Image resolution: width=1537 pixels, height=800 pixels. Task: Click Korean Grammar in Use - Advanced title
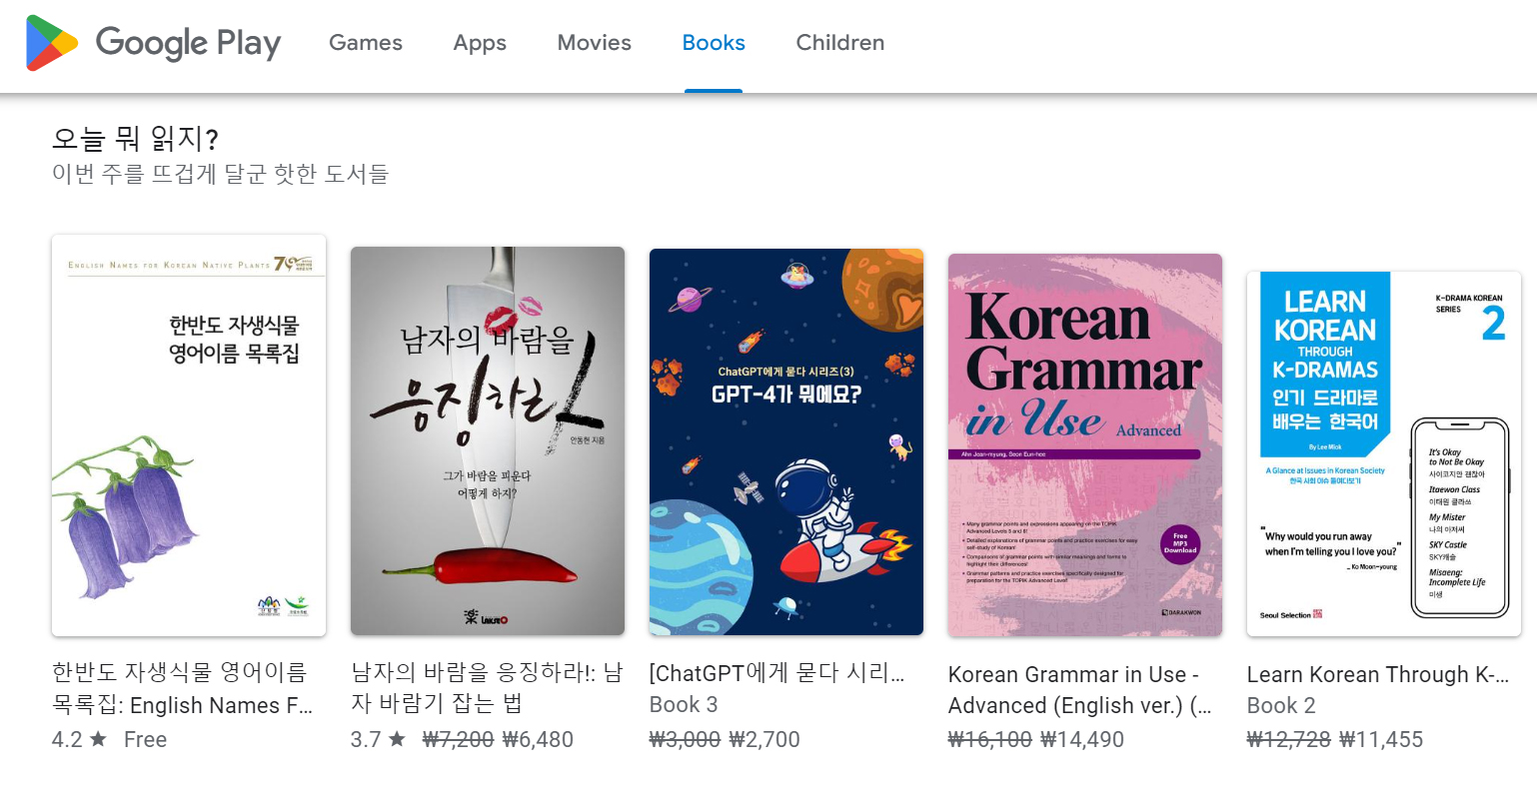click(x=1080, y=690)
